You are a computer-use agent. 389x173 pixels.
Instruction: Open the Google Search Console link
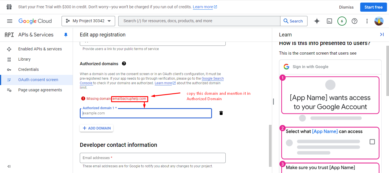213,79
